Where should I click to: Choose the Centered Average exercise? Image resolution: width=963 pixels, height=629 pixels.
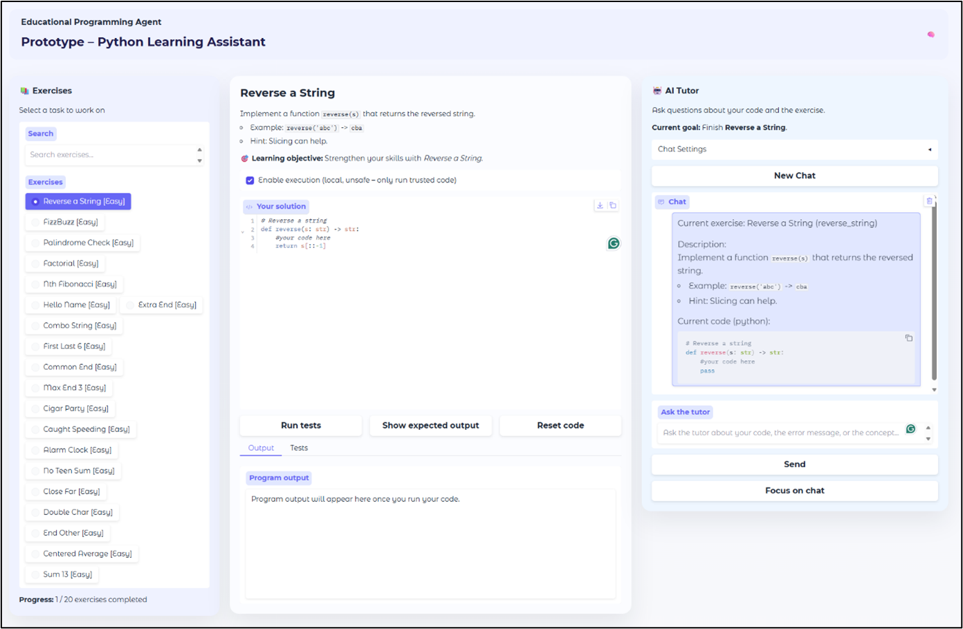pyautogui.click(x=82, y=554)
